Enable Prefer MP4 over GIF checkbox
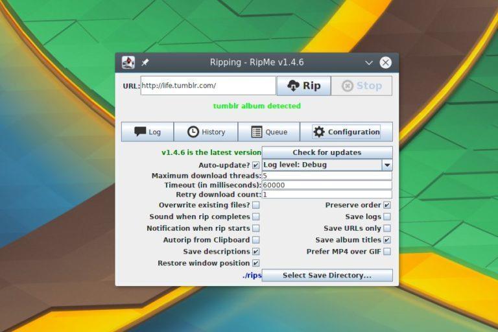This screenshot has width=498, height=332. 387,252
